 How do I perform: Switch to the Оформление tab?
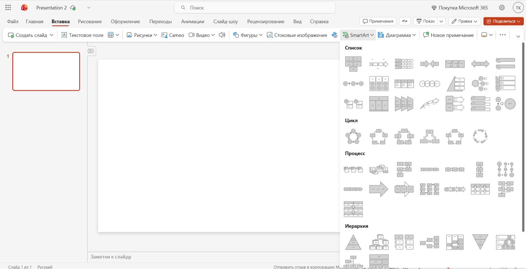coord(125,21)
